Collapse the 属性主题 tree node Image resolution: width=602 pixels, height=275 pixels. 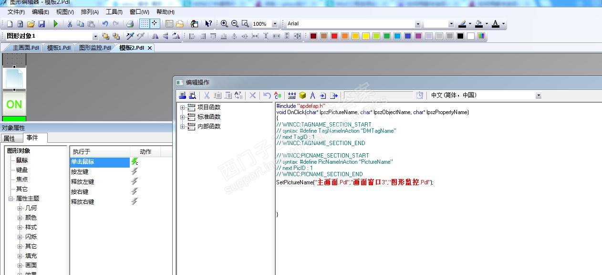coord(10,199)
